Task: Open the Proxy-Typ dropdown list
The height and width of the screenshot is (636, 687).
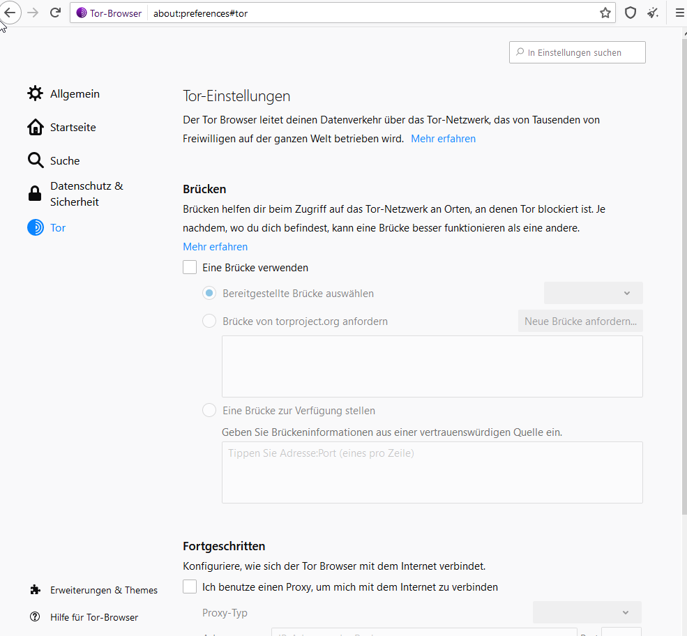Action: [587, 612]
